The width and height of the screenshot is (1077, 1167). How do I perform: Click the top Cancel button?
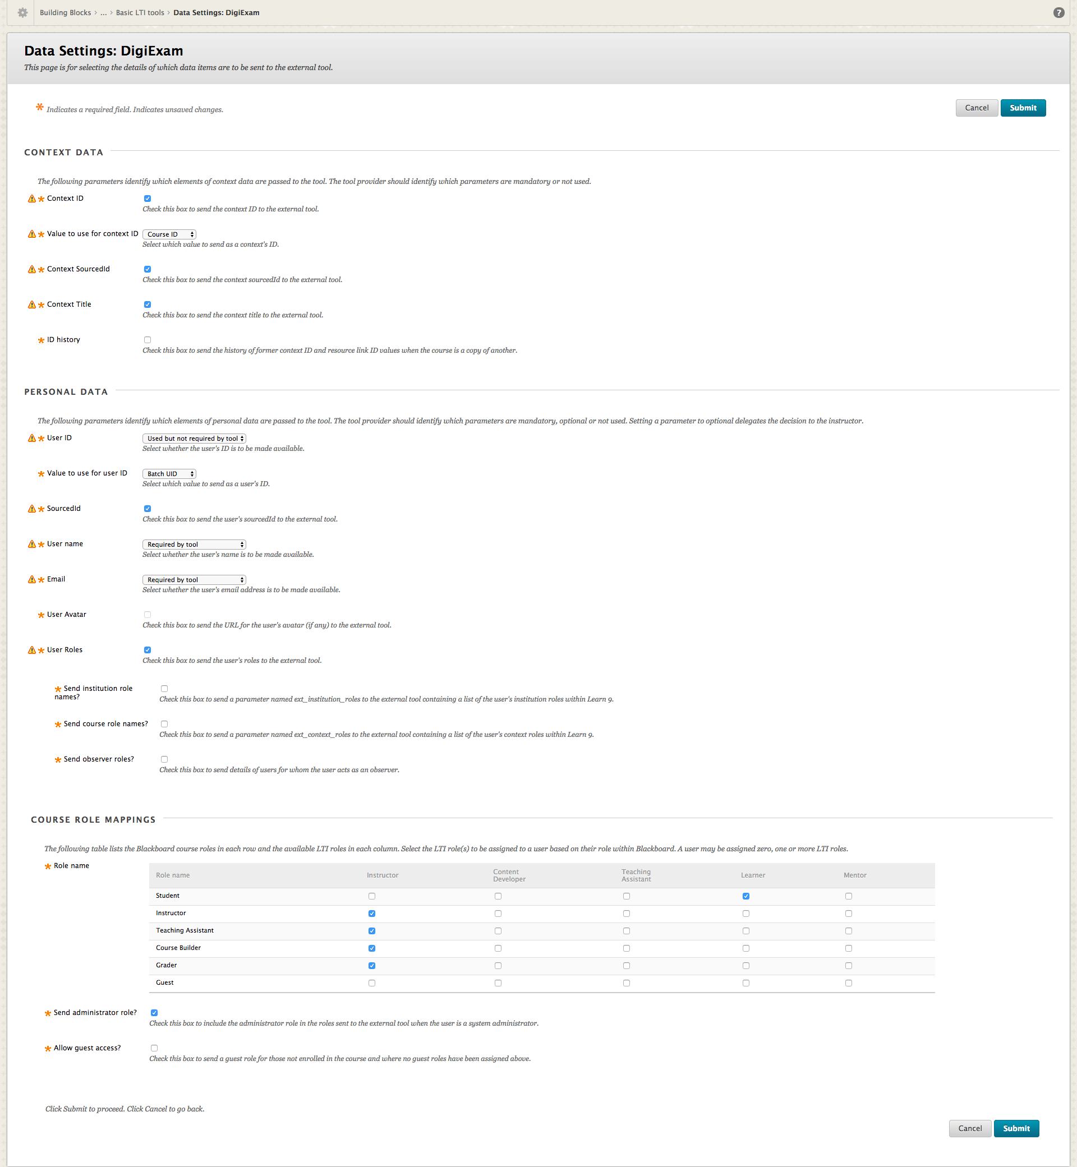(x=977, y=108)
